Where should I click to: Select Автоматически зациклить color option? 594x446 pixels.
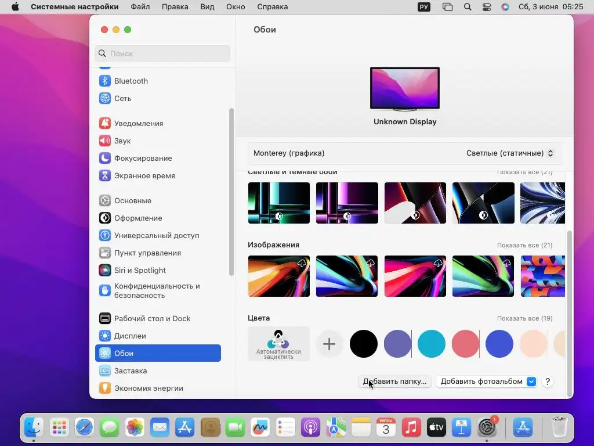tap(279, 344)
